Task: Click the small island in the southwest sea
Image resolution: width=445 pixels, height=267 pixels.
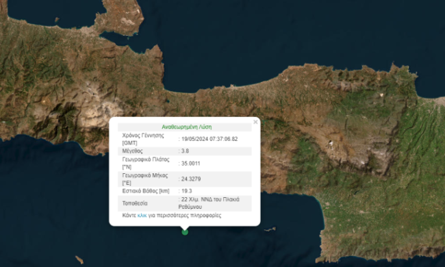Action: click(79, 259)
